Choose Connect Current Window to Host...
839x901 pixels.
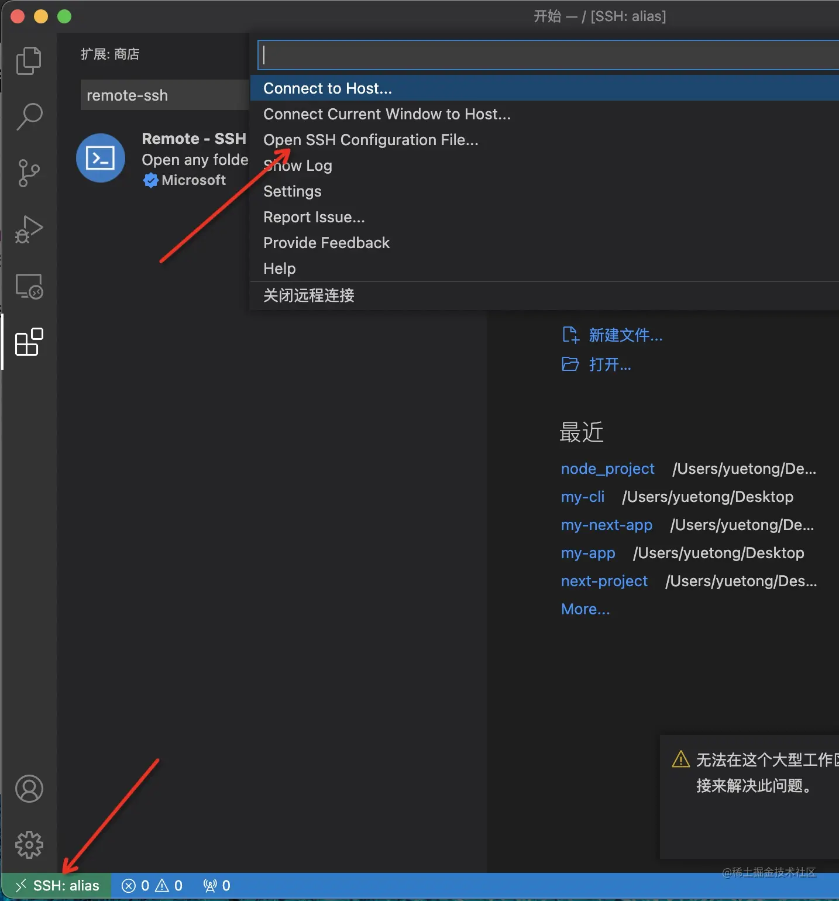click(544, 114)
